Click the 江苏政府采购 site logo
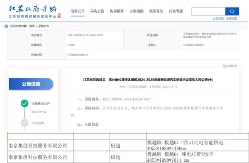Screen dimensions: 249x163 pos(34,12)
